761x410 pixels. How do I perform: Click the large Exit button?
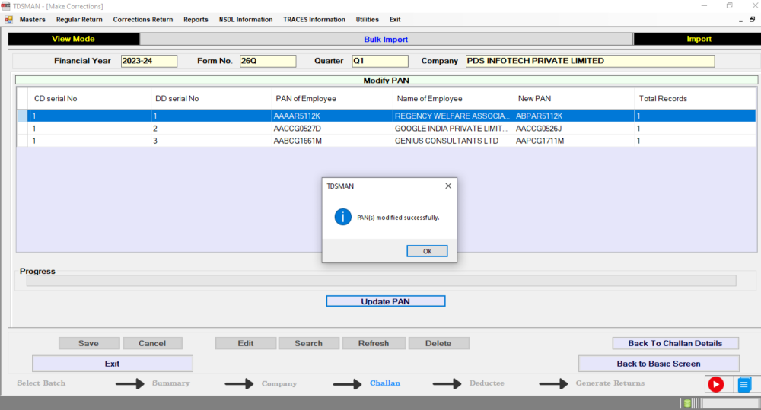(112, 364)
